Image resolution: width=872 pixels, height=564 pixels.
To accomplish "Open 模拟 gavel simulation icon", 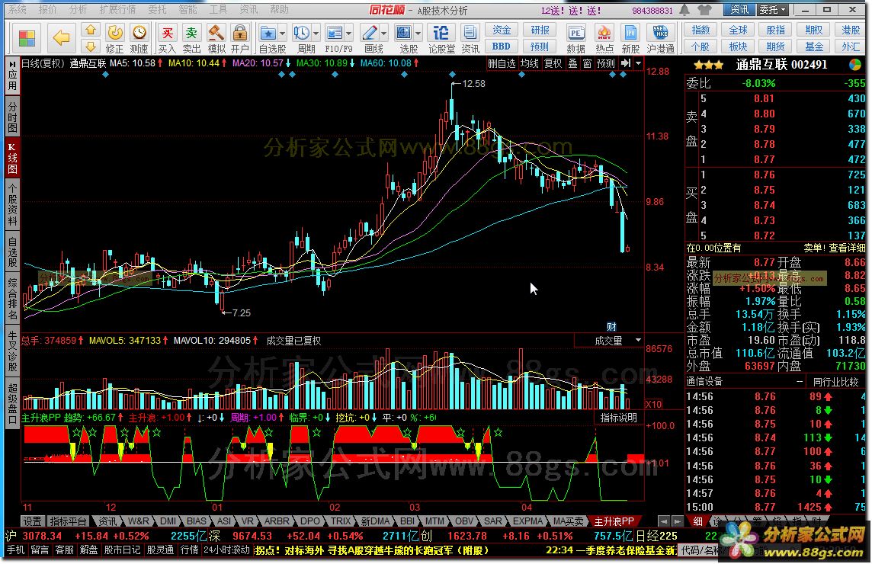I will [216, 34].
